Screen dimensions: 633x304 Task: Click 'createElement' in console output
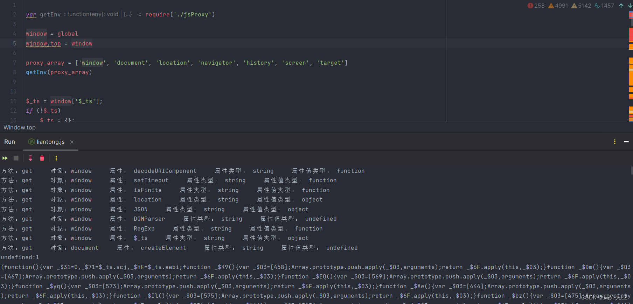pos(164,248)
